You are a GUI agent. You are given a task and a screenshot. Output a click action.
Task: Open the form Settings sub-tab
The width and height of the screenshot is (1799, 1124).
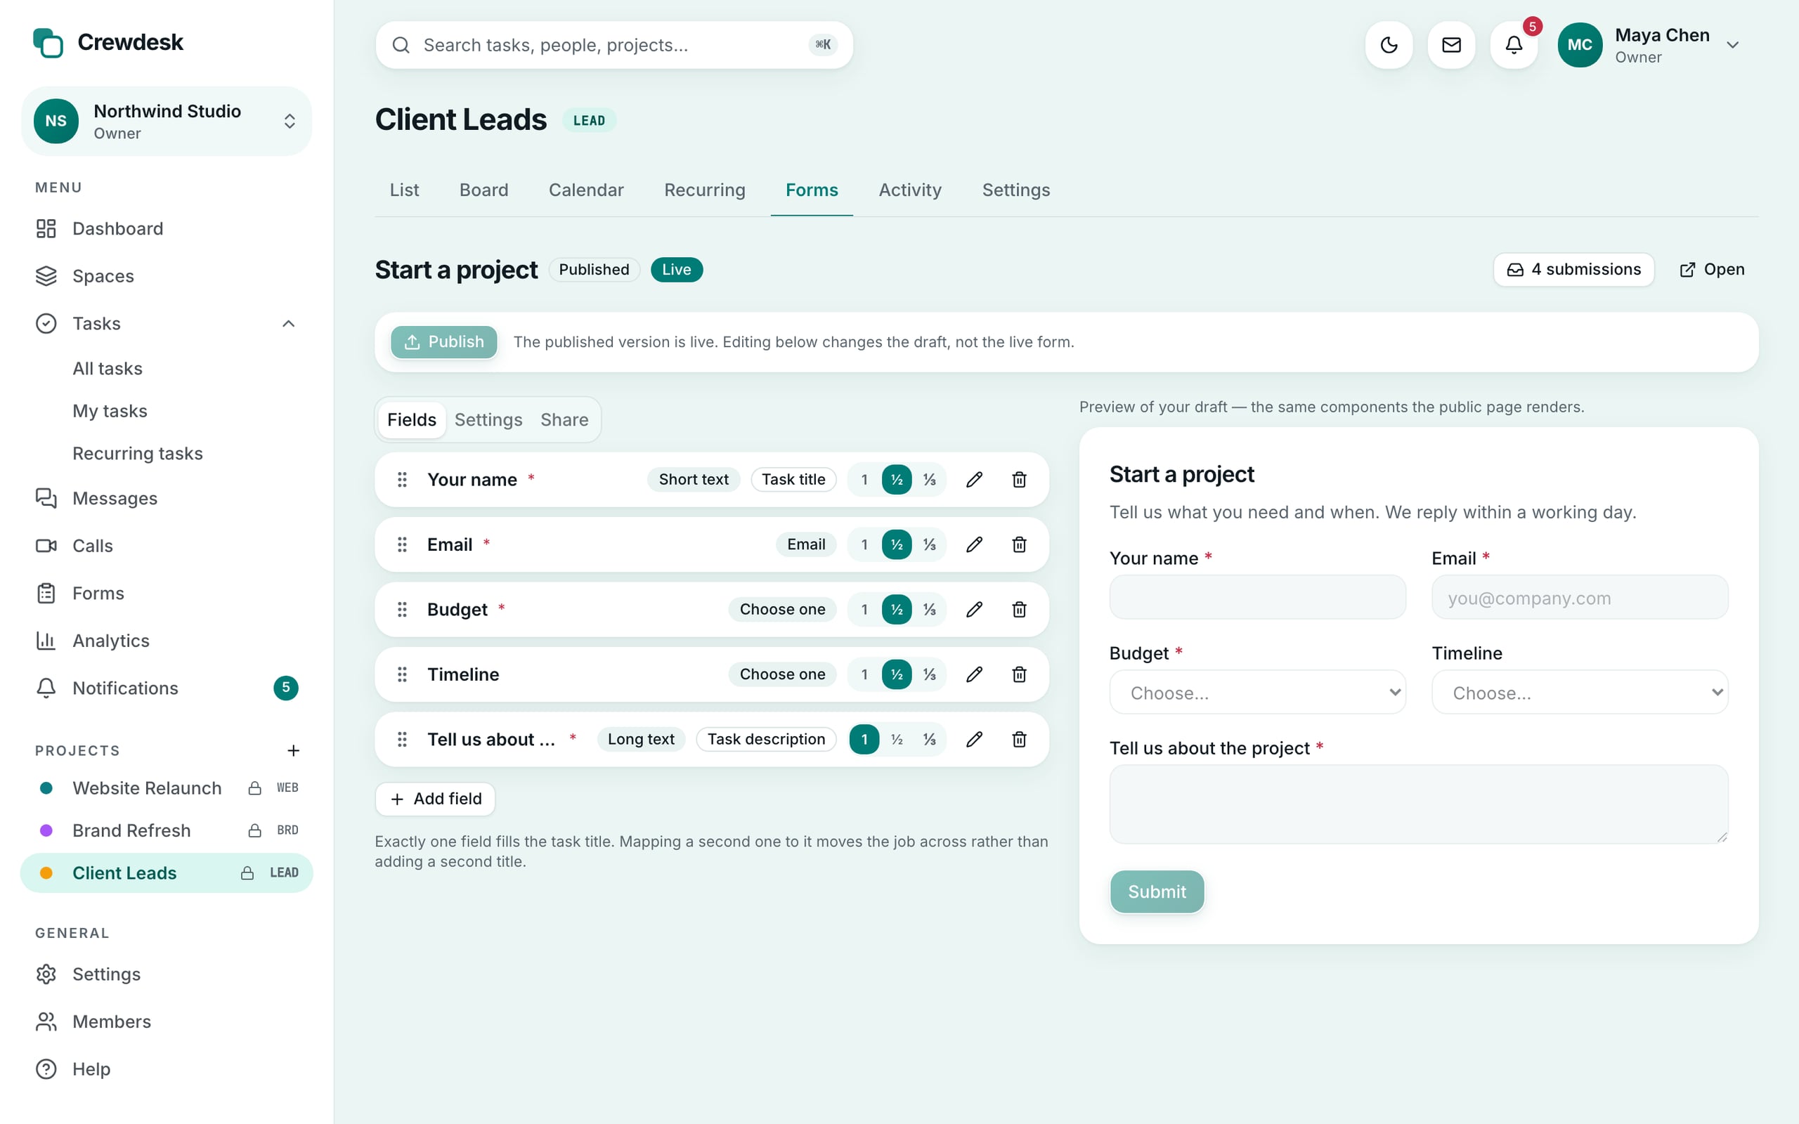coord(488,420)
